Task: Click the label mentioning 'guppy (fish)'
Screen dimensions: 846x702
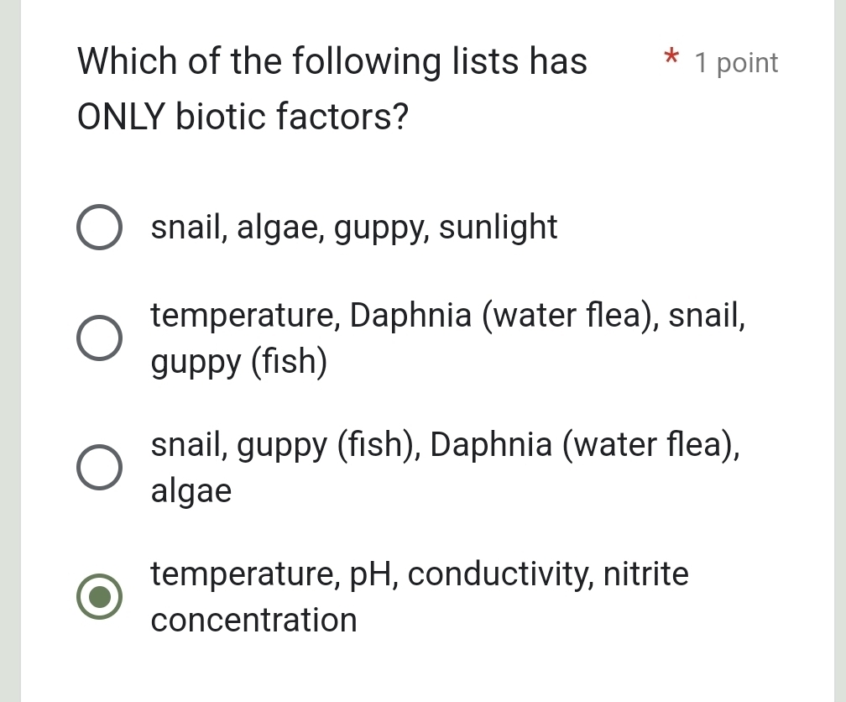Action: tap(238, 361)
